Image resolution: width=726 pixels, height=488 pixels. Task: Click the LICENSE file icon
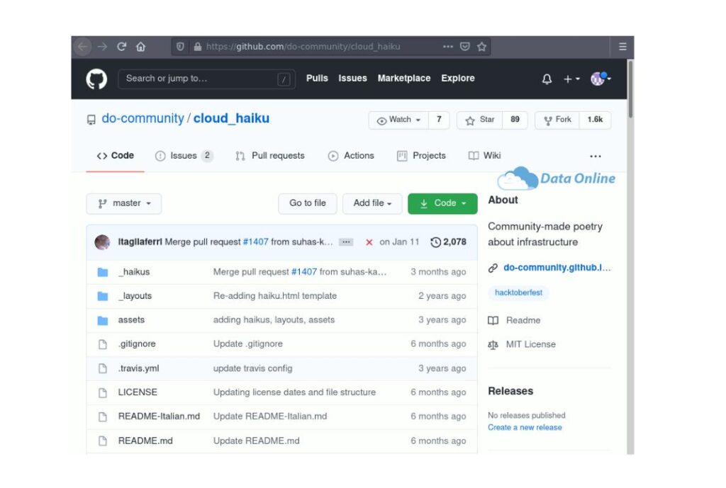(103, 392)
